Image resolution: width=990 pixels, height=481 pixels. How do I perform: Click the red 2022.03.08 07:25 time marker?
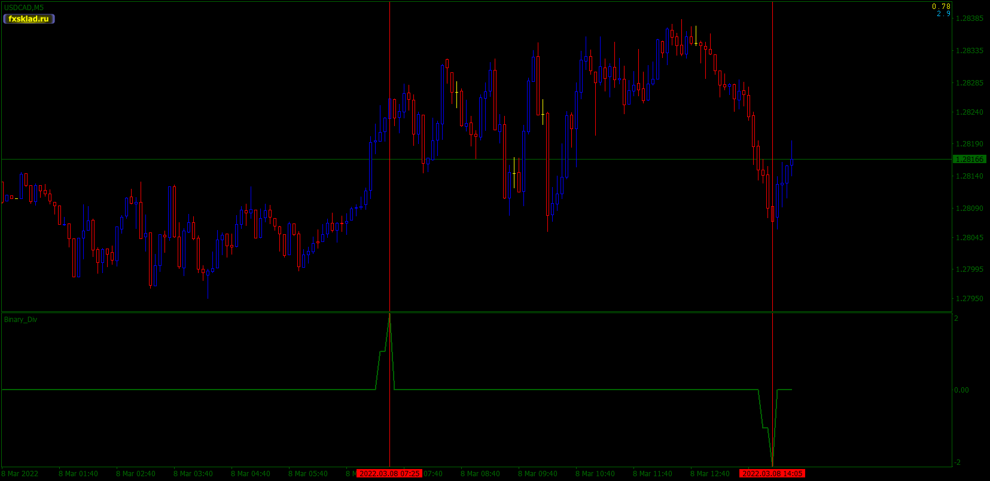click(x=389, y=474)
